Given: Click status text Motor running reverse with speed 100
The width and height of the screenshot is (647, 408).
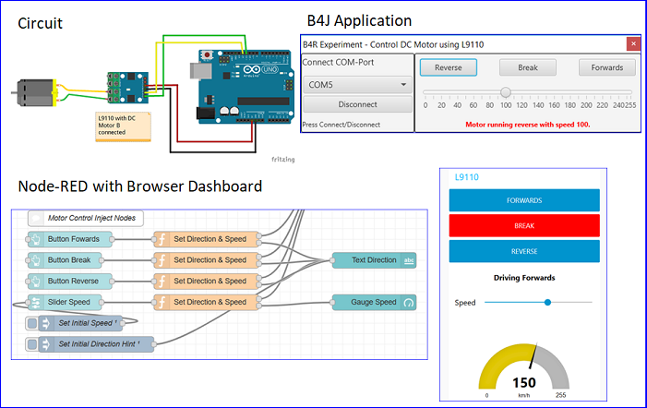Looking at the screenshot, I should [x=528, y=125].
